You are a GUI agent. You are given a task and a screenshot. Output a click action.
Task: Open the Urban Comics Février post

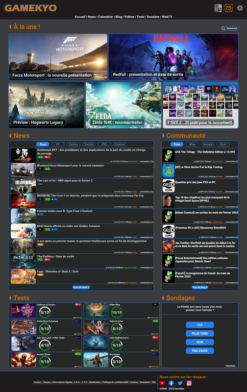pyautogui.click(x=200, y=216)
